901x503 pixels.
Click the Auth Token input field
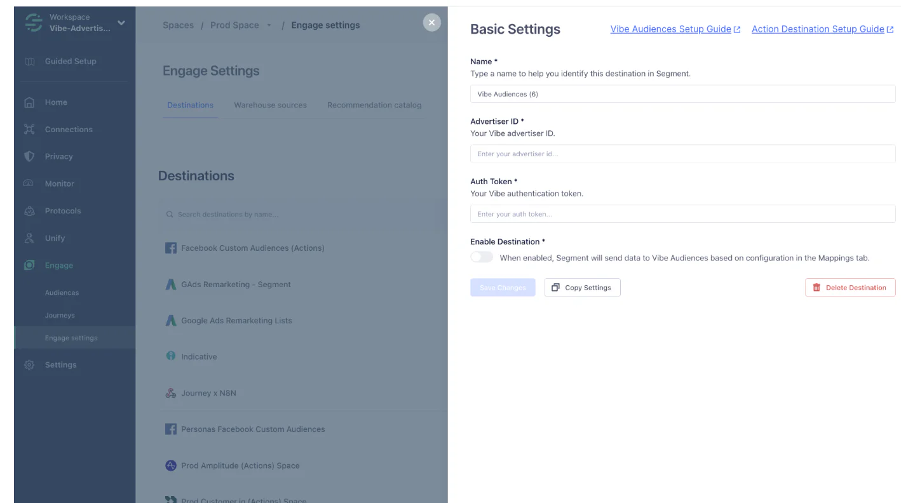[683, 214]
